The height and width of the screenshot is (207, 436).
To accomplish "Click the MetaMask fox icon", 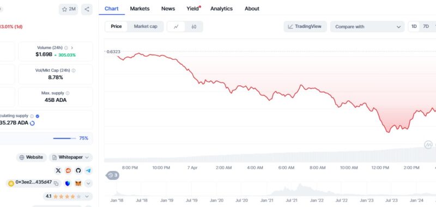I will tap(78, 184).
